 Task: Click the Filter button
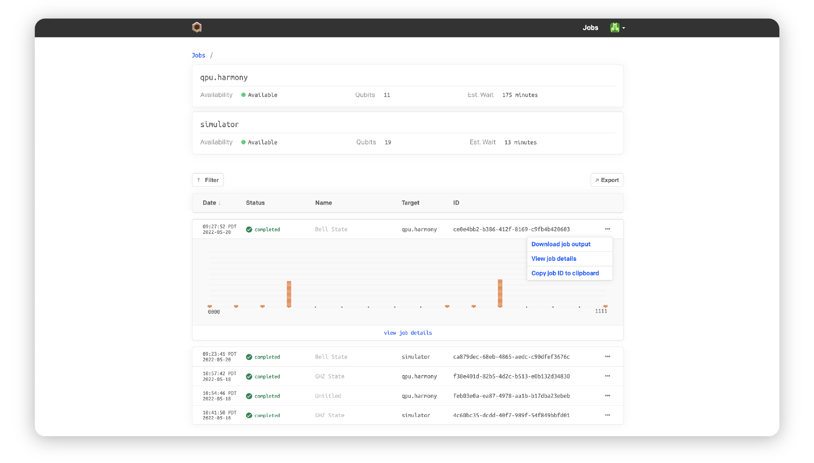(x=208, y=180)
